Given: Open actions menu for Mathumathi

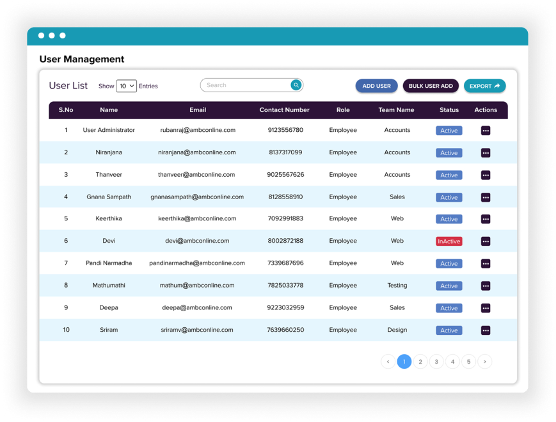Looking at the screenshot, I should click(x=486, y=285).
